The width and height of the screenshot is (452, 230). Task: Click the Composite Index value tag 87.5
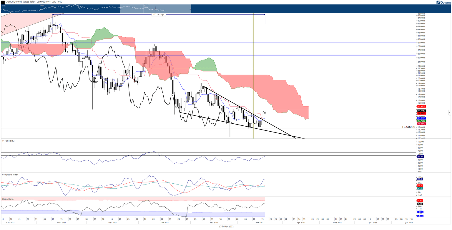420,179
